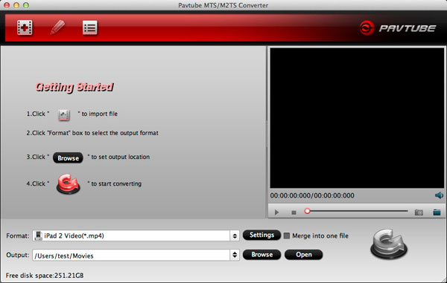
Task: Click Browse next to the Output path
Action: pos(261,255)
